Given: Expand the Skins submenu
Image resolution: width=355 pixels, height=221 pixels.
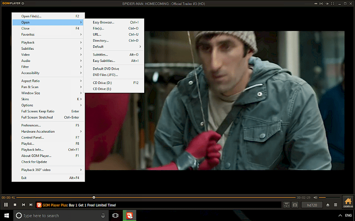Looking at the screenshot, I should (48, 99).
